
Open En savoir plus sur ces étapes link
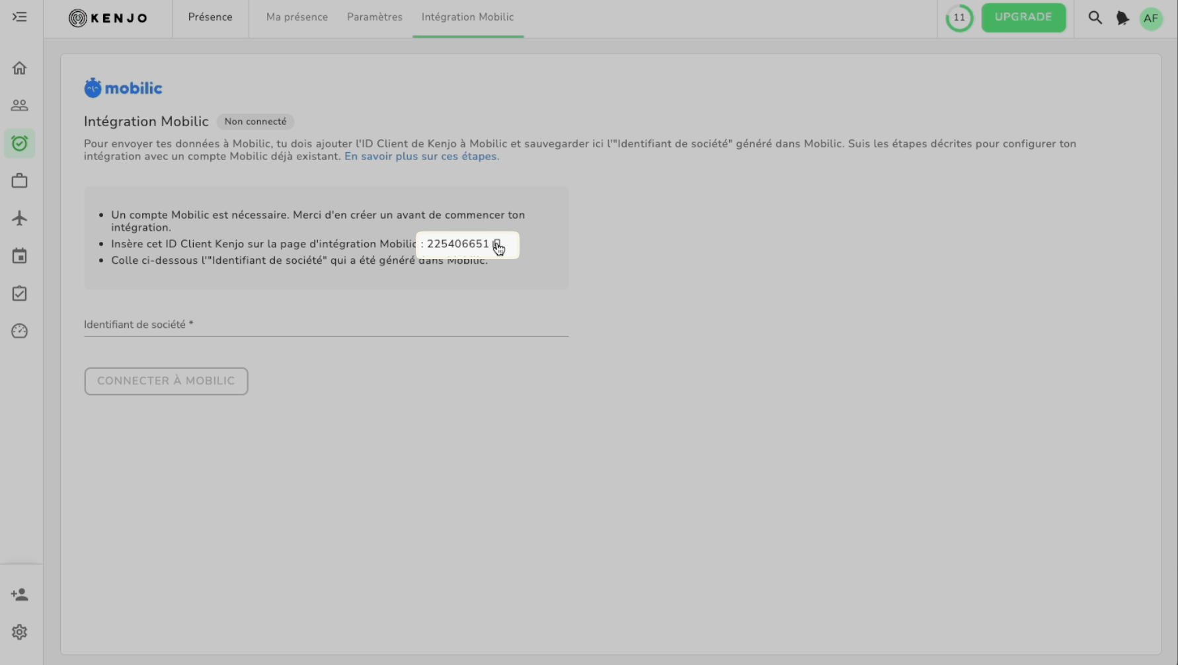tap(420, 157)
